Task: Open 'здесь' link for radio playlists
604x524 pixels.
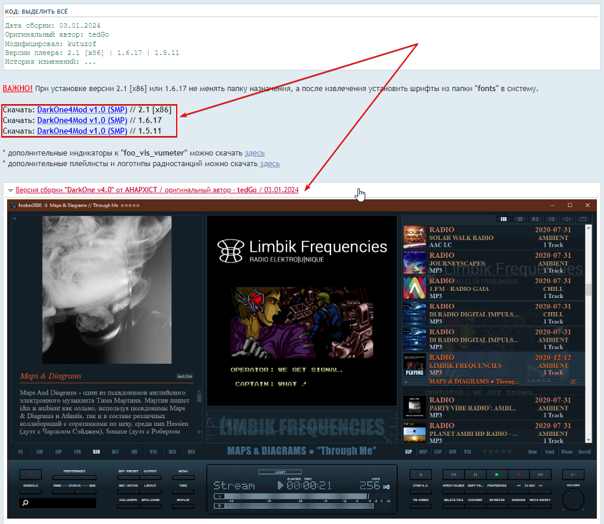Action: tap(269, 164)
